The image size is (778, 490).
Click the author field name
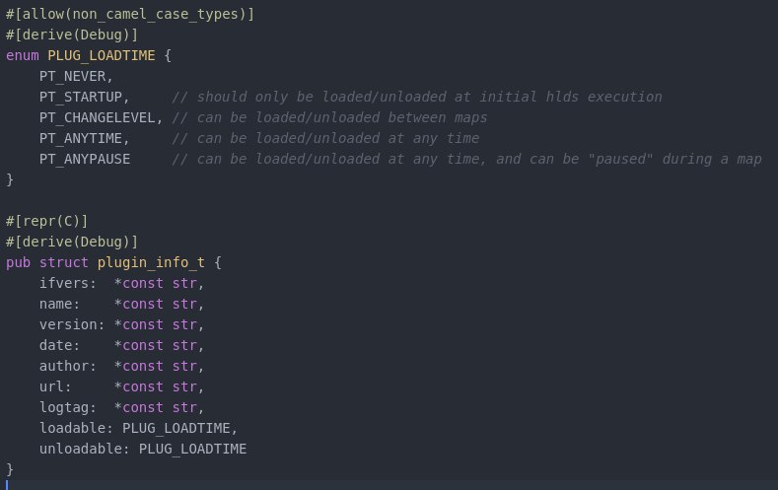pyautogui.click(x=64, y=366)
